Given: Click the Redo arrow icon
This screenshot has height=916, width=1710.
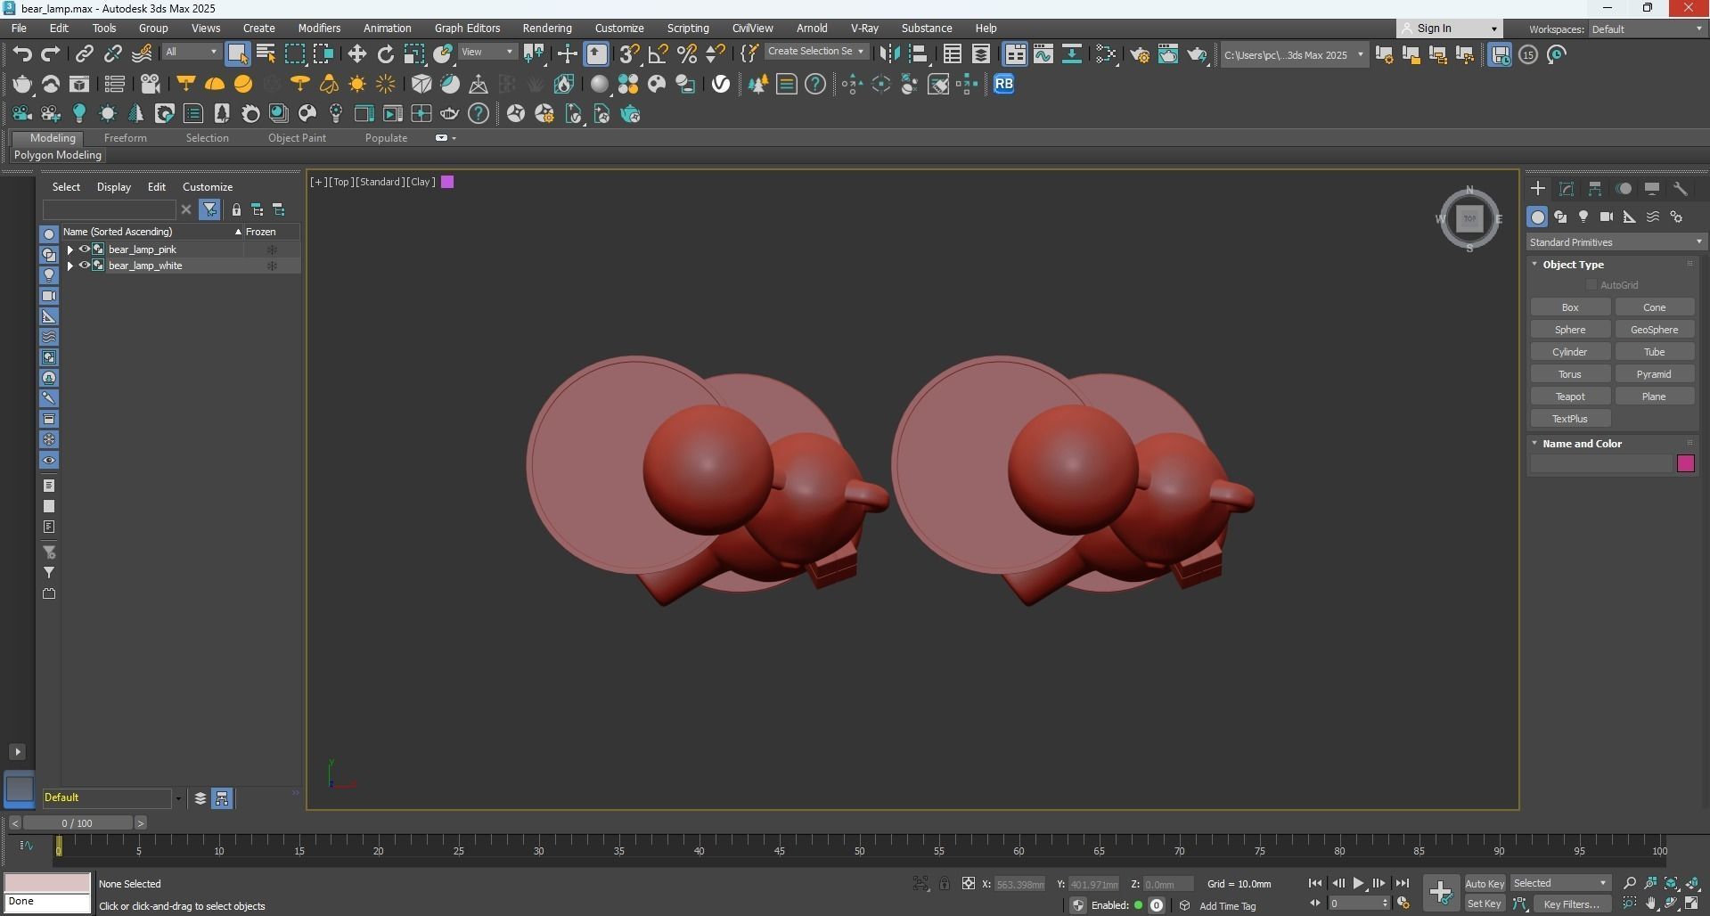Looking at the screenshot, I should coord(51,54).
